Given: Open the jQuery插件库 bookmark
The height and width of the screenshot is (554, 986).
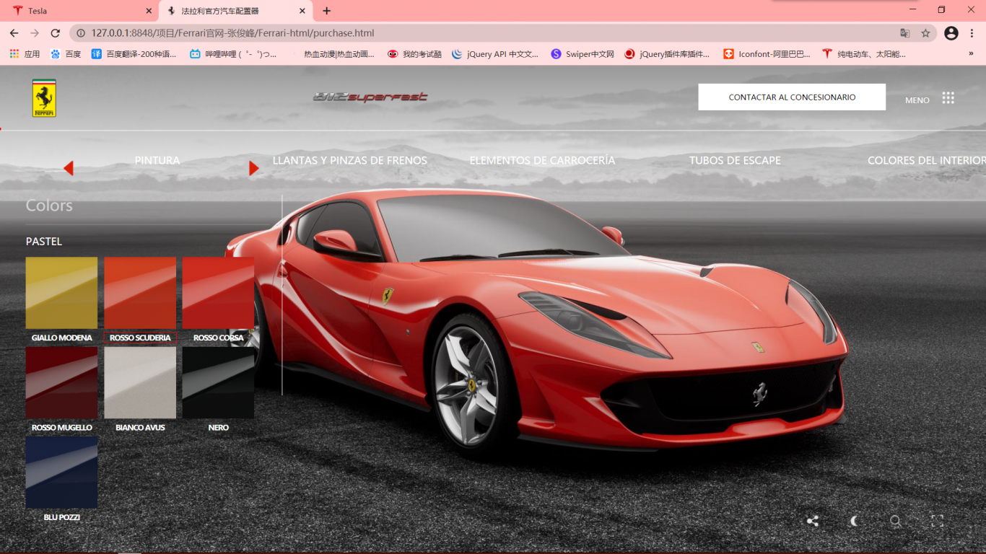Looking at the screenshot, I should point(667,54).
